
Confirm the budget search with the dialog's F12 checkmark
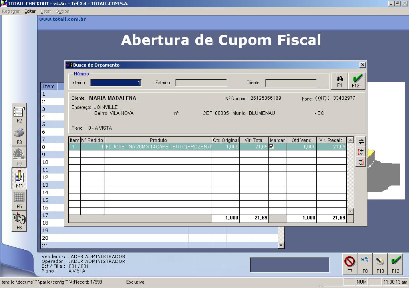356,81
